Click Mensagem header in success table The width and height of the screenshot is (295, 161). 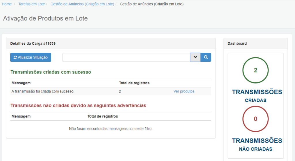(21, 83)
